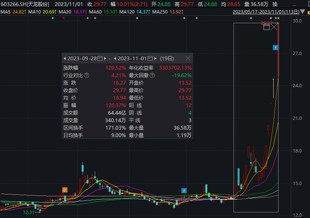Image resolution: width=310 pixels, height=218 pixels.
Task: Open calendar picker for start date 2023-09-28
Action: (x=100, y=59)
